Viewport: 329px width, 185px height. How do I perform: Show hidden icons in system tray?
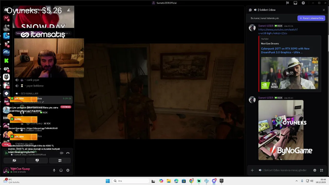tap(296, 181)
